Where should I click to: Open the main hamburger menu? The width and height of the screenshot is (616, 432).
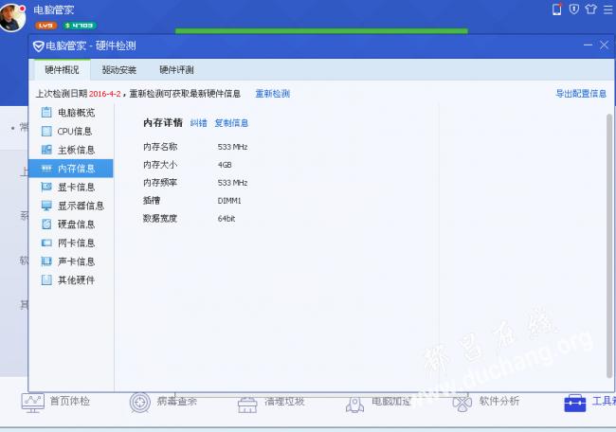coord(607,9)
